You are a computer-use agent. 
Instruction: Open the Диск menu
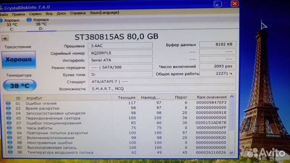point(61,14)
